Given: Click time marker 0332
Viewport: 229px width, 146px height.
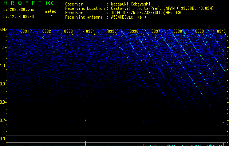Looking at the screenshot, I should coord(47,31).
